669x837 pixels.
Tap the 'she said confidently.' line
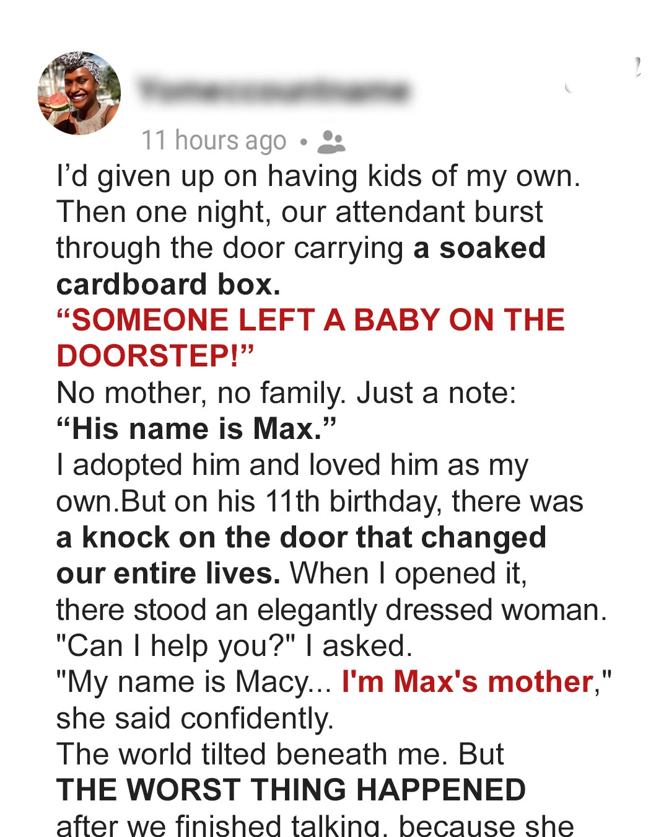click(195, 719)
